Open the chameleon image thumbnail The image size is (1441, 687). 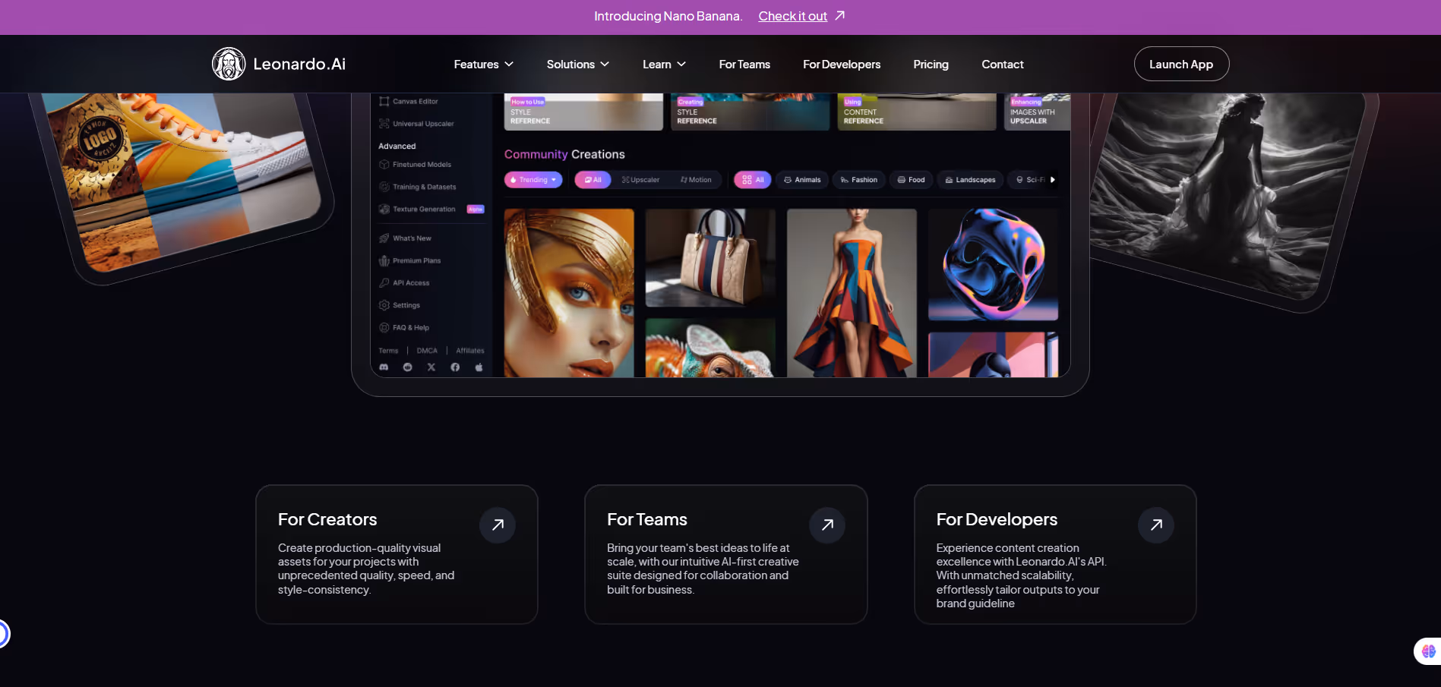point(710,348)
